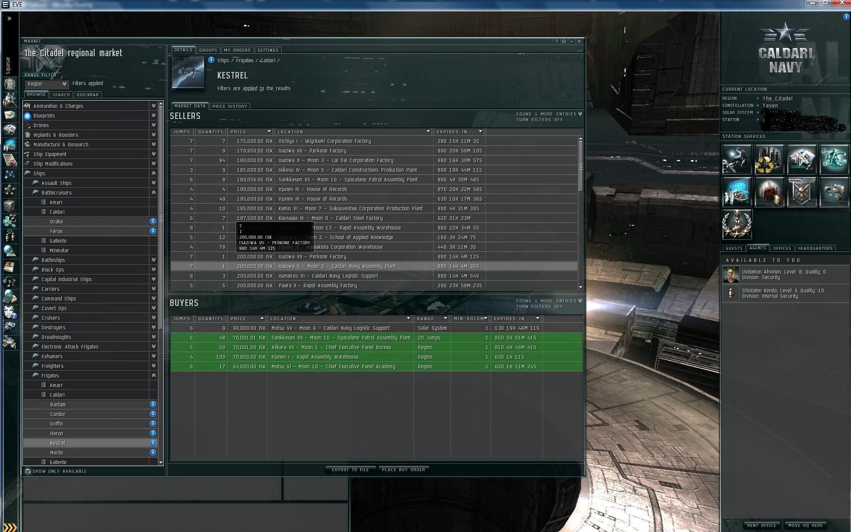Show info for Ferox battlecruiser
The height and width of the screenshot is (532, 851).
point(153,231)
